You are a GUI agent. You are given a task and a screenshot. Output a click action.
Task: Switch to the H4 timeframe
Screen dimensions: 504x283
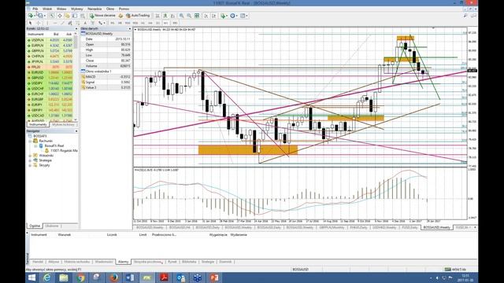(x=150, y=23)
